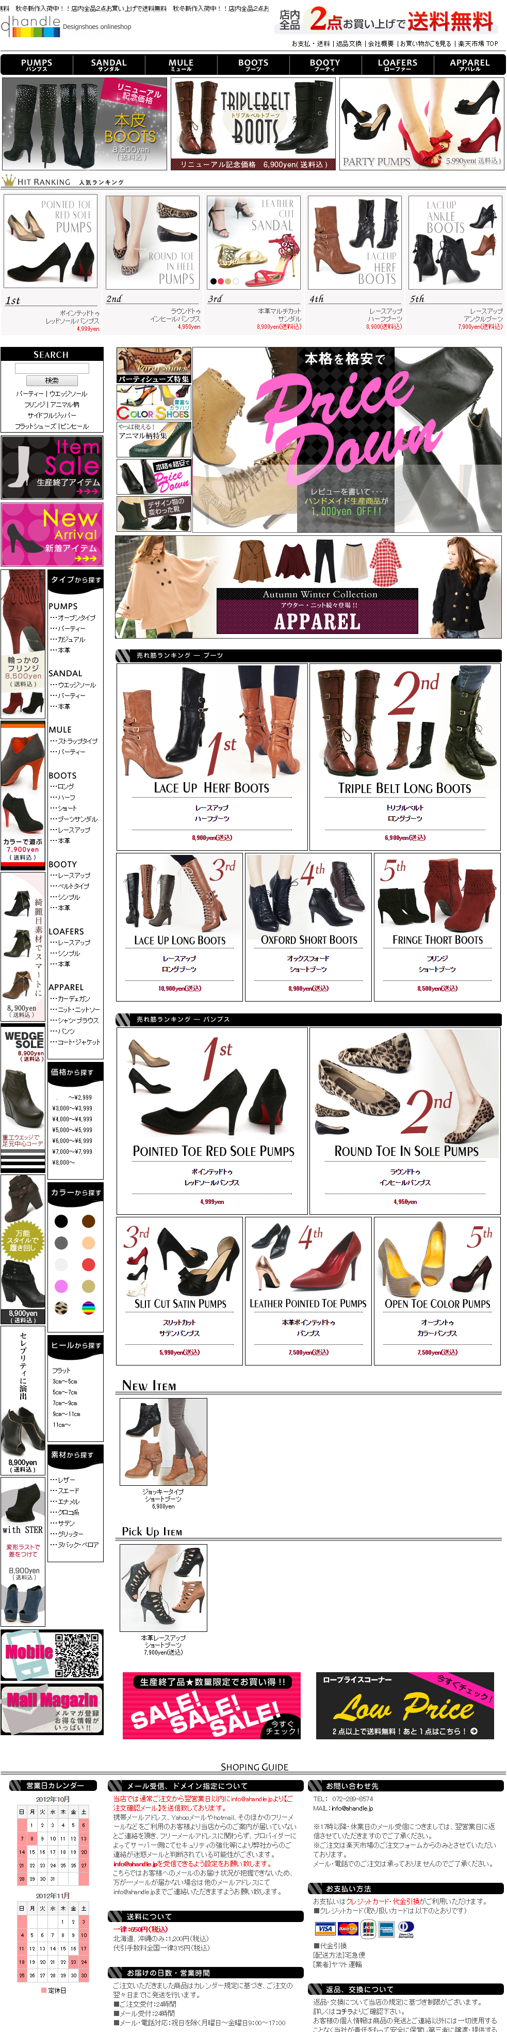This screenshot has width=507, height=2032.
Task: Choose the pink color swatch
Action: [61, 1287]
